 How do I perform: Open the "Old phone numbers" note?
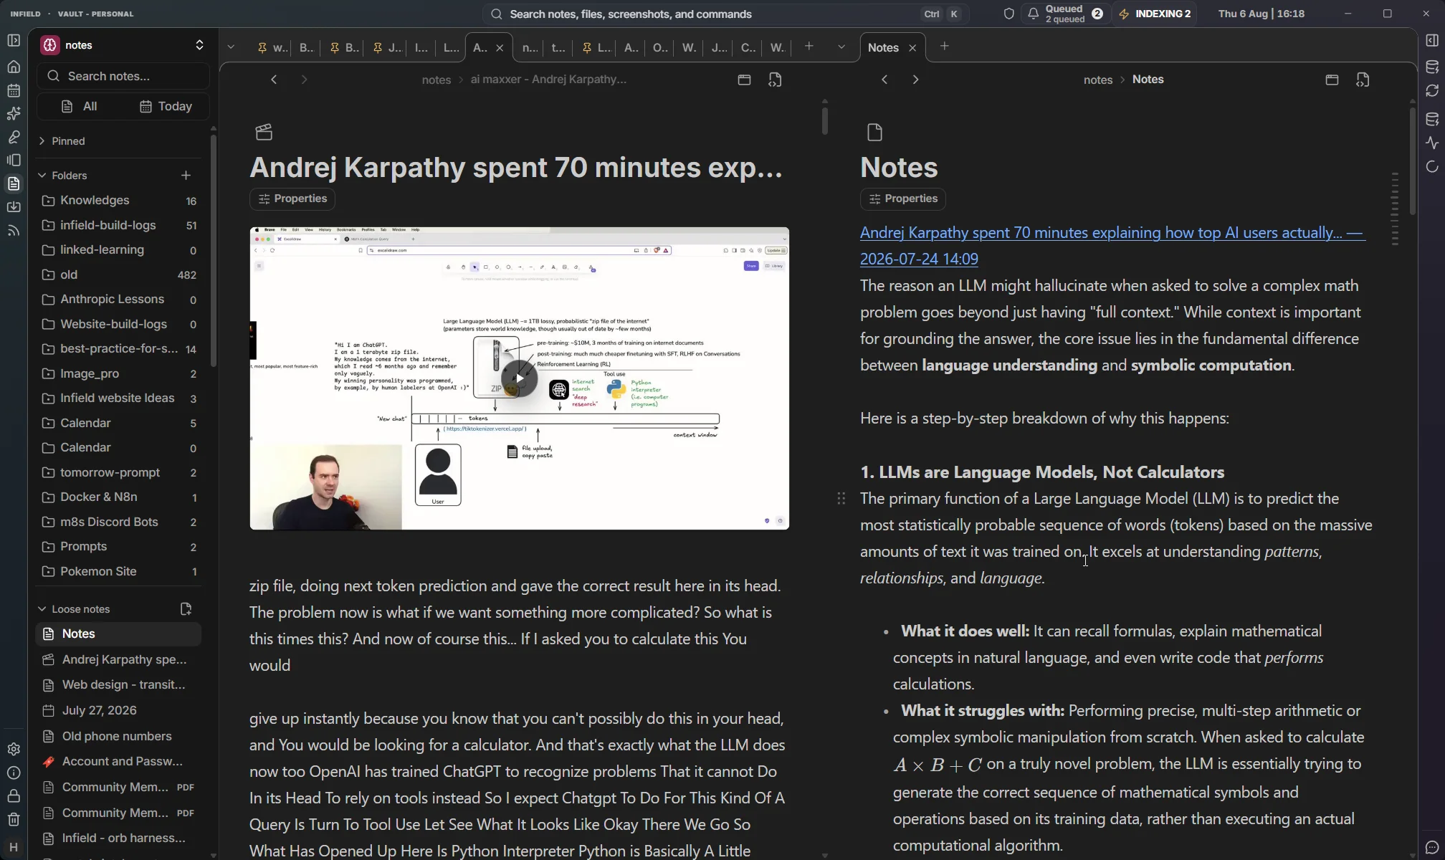pyautogui.click(x=120, y=737)
